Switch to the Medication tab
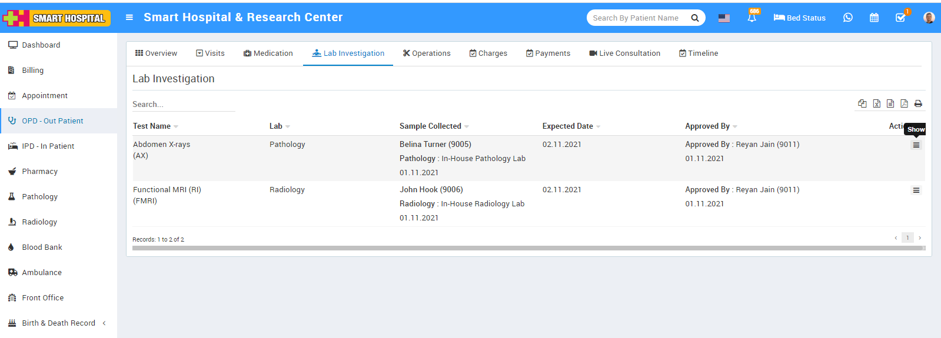 point(268,53)
